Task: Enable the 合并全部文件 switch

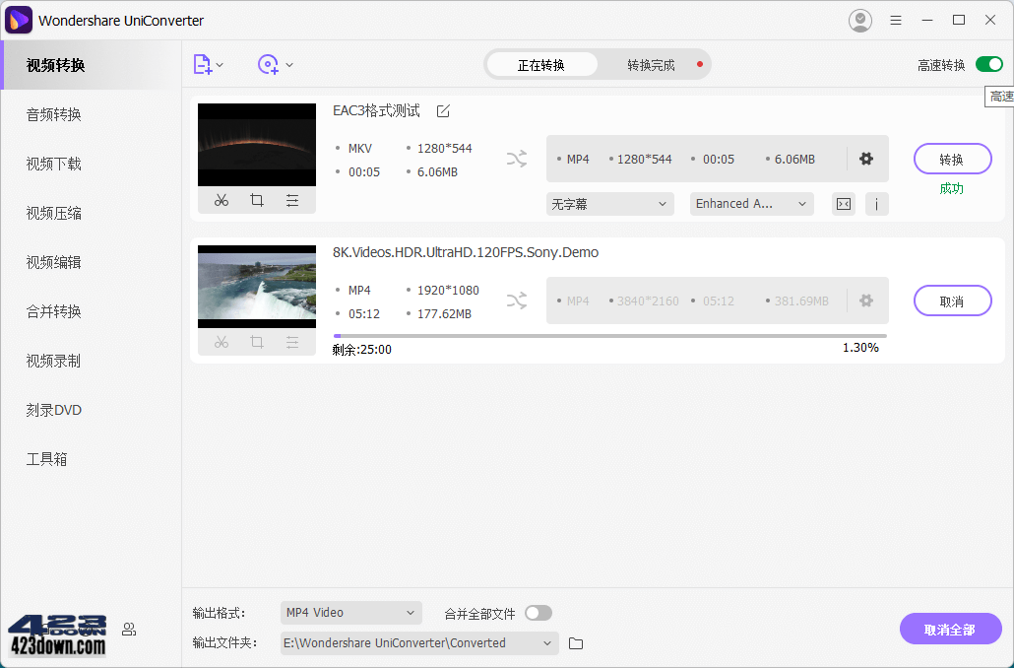Action: coord(538,612)
